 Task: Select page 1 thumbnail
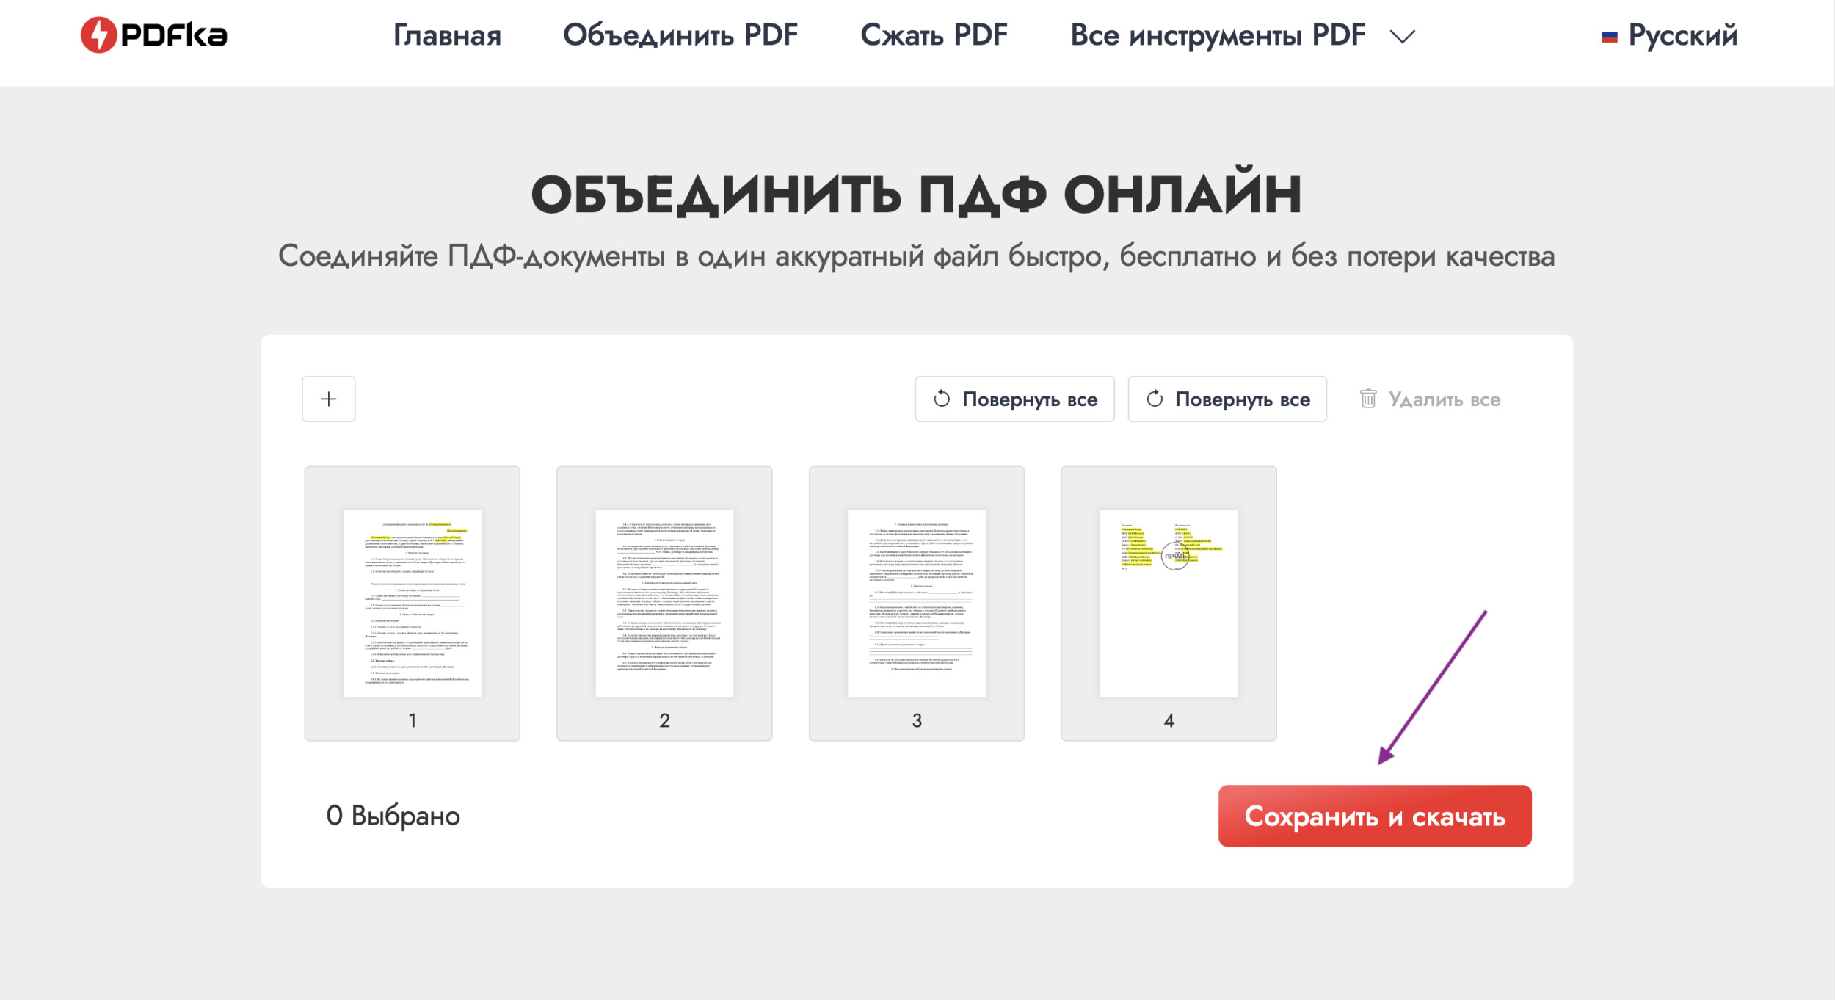[413, 603]
